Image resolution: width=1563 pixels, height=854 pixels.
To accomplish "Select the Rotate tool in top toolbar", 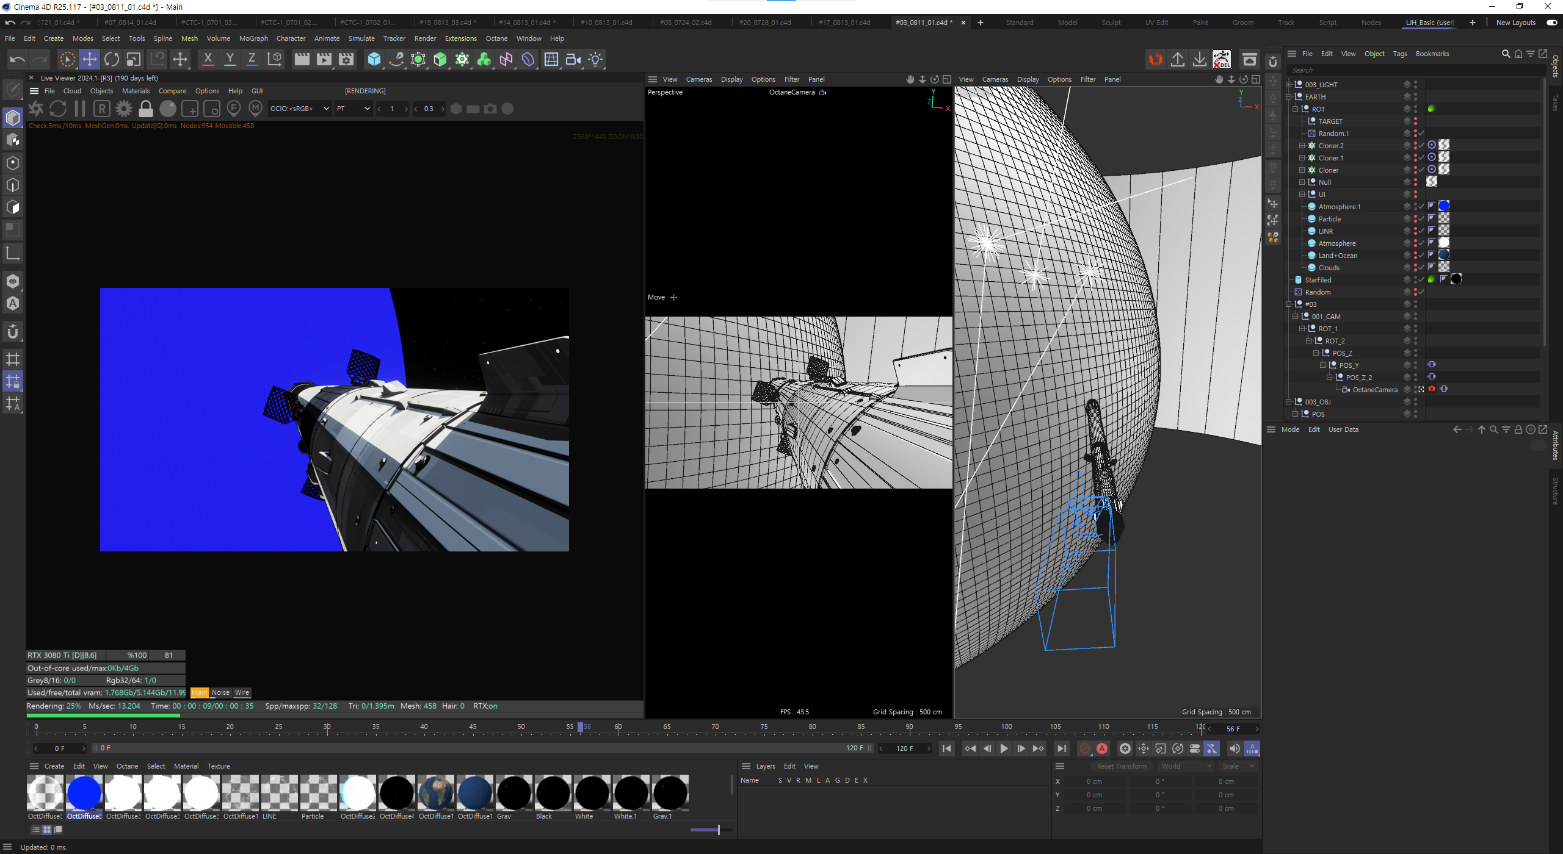I will tap(112, 59).
